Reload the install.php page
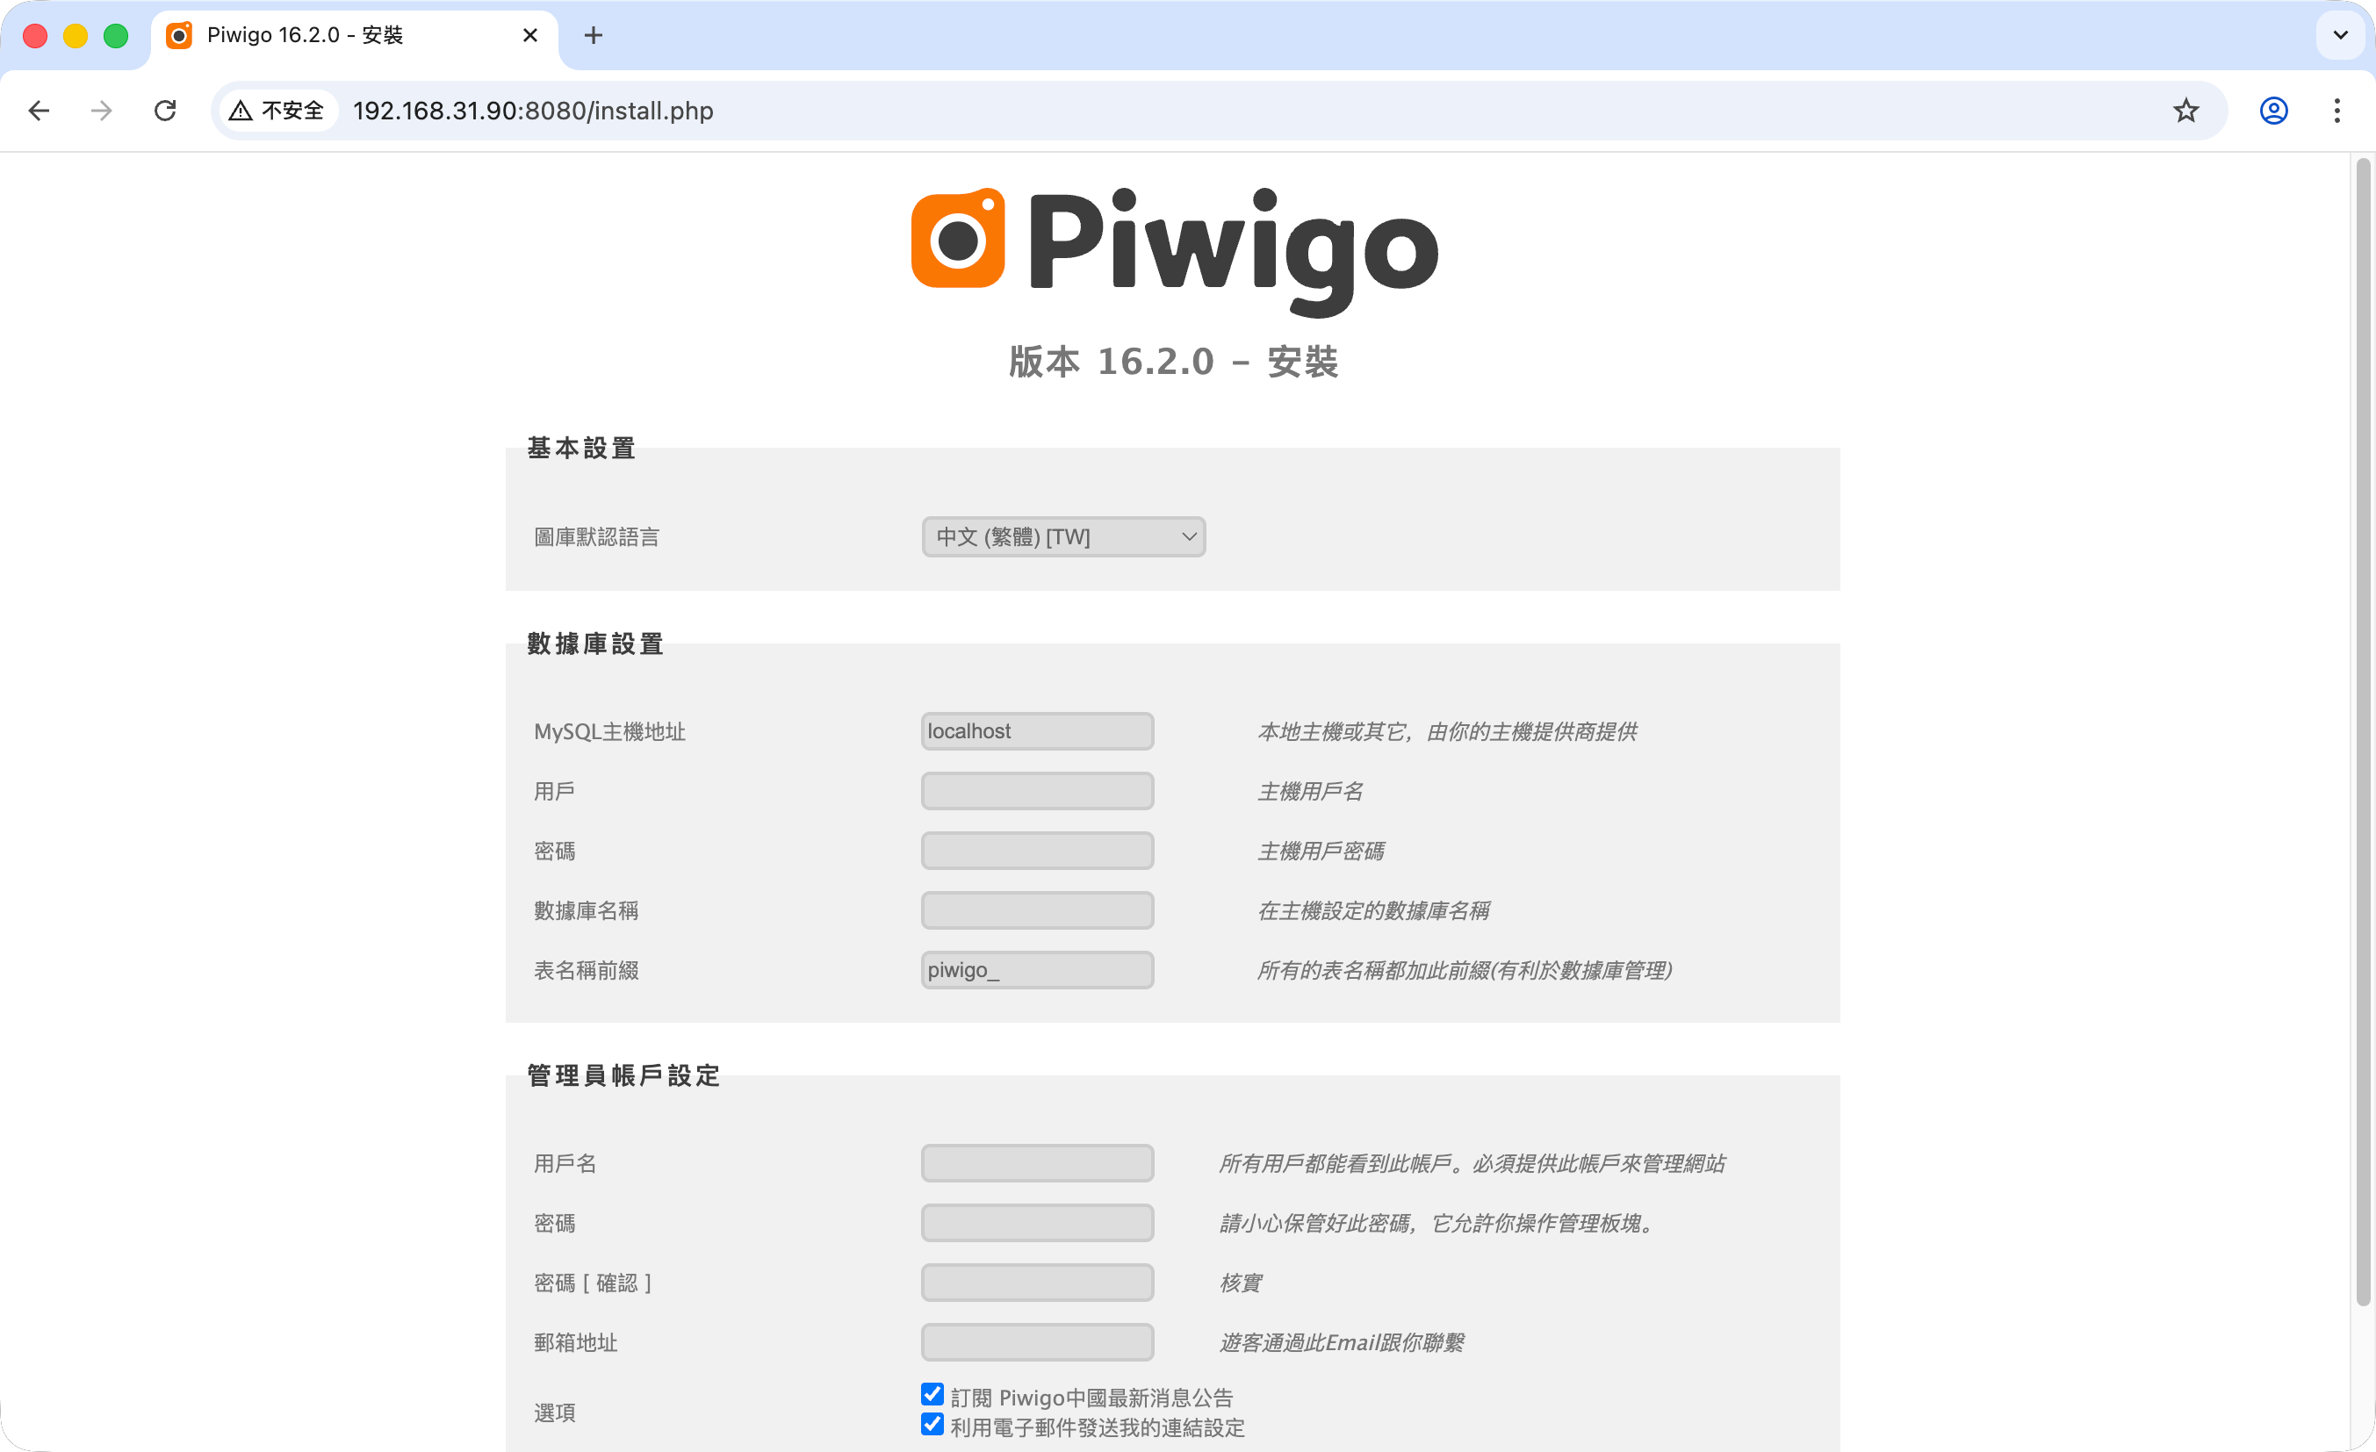 click(x=165, y=111)
